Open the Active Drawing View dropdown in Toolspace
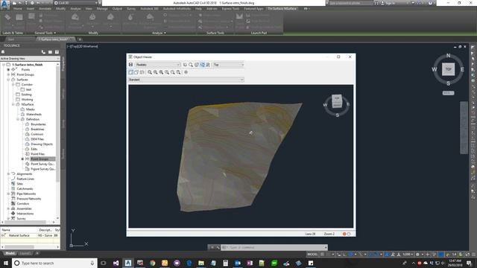The width and height of the screenshot is (477, 268). 30,58
